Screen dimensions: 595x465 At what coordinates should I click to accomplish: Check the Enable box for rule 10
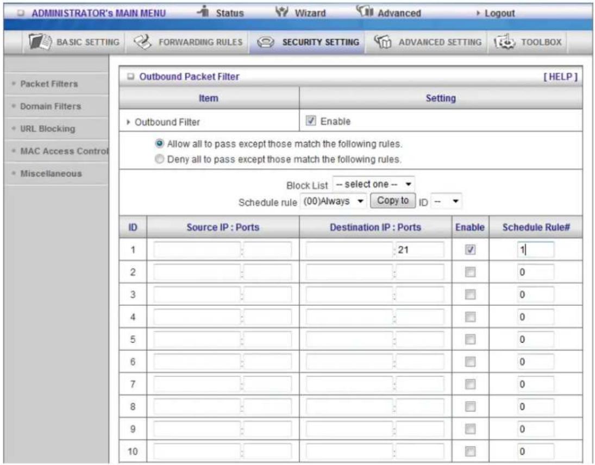(x=470, y=451)
